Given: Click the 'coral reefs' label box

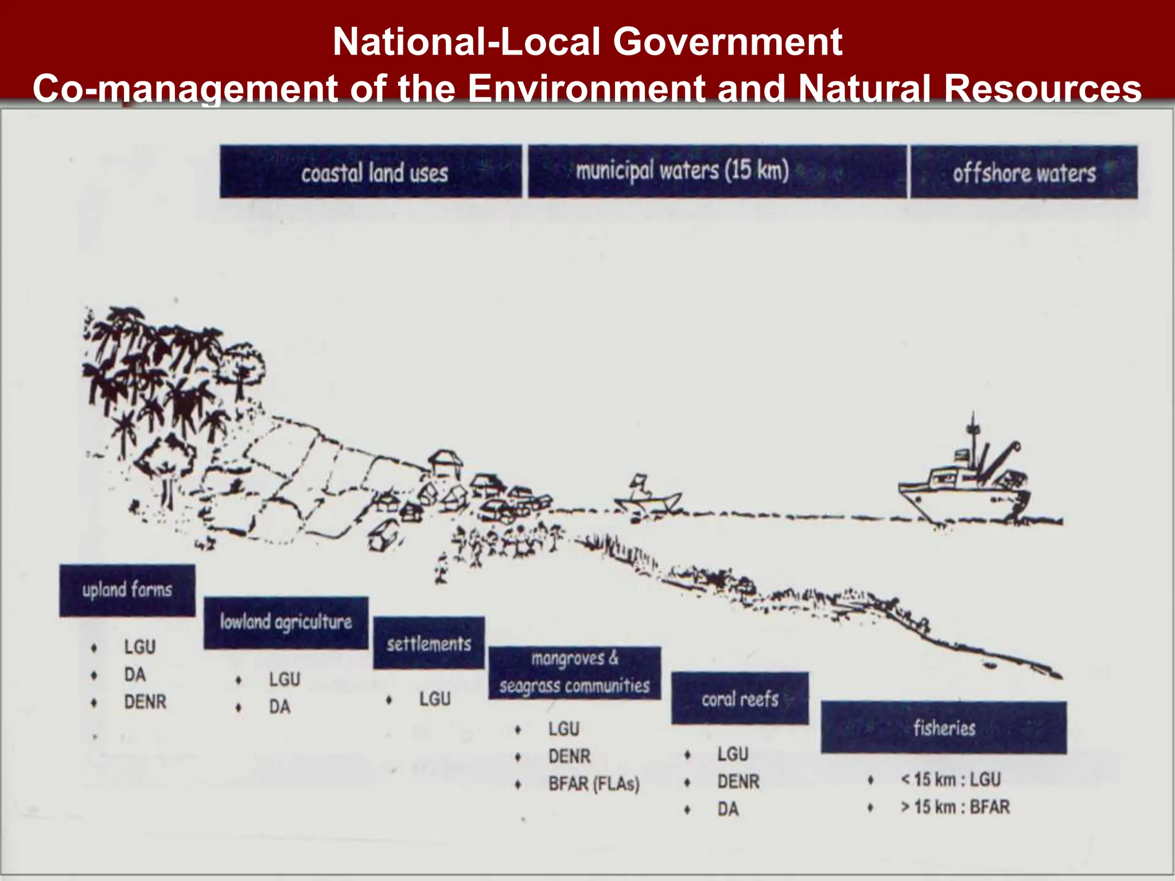Looking at the screenshot, I should click(740, 699).
